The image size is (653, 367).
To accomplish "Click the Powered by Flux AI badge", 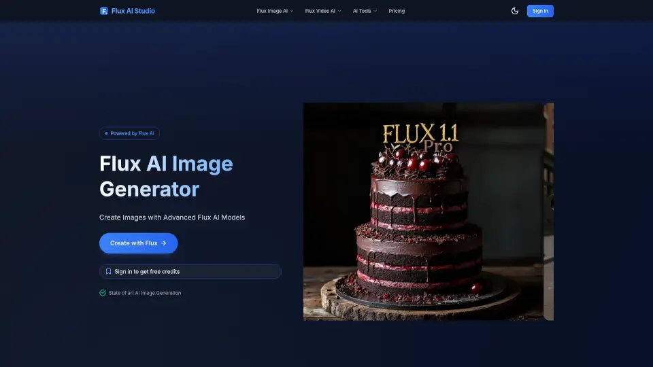I will coord(129,133).
